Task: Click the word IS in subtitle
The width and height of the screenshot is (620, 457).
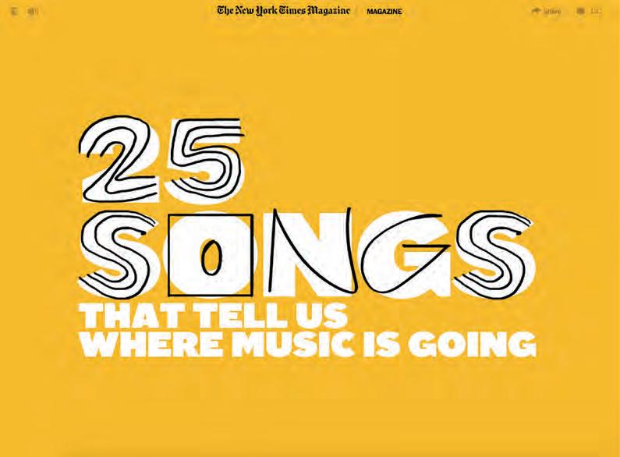Action: (382, 345)
